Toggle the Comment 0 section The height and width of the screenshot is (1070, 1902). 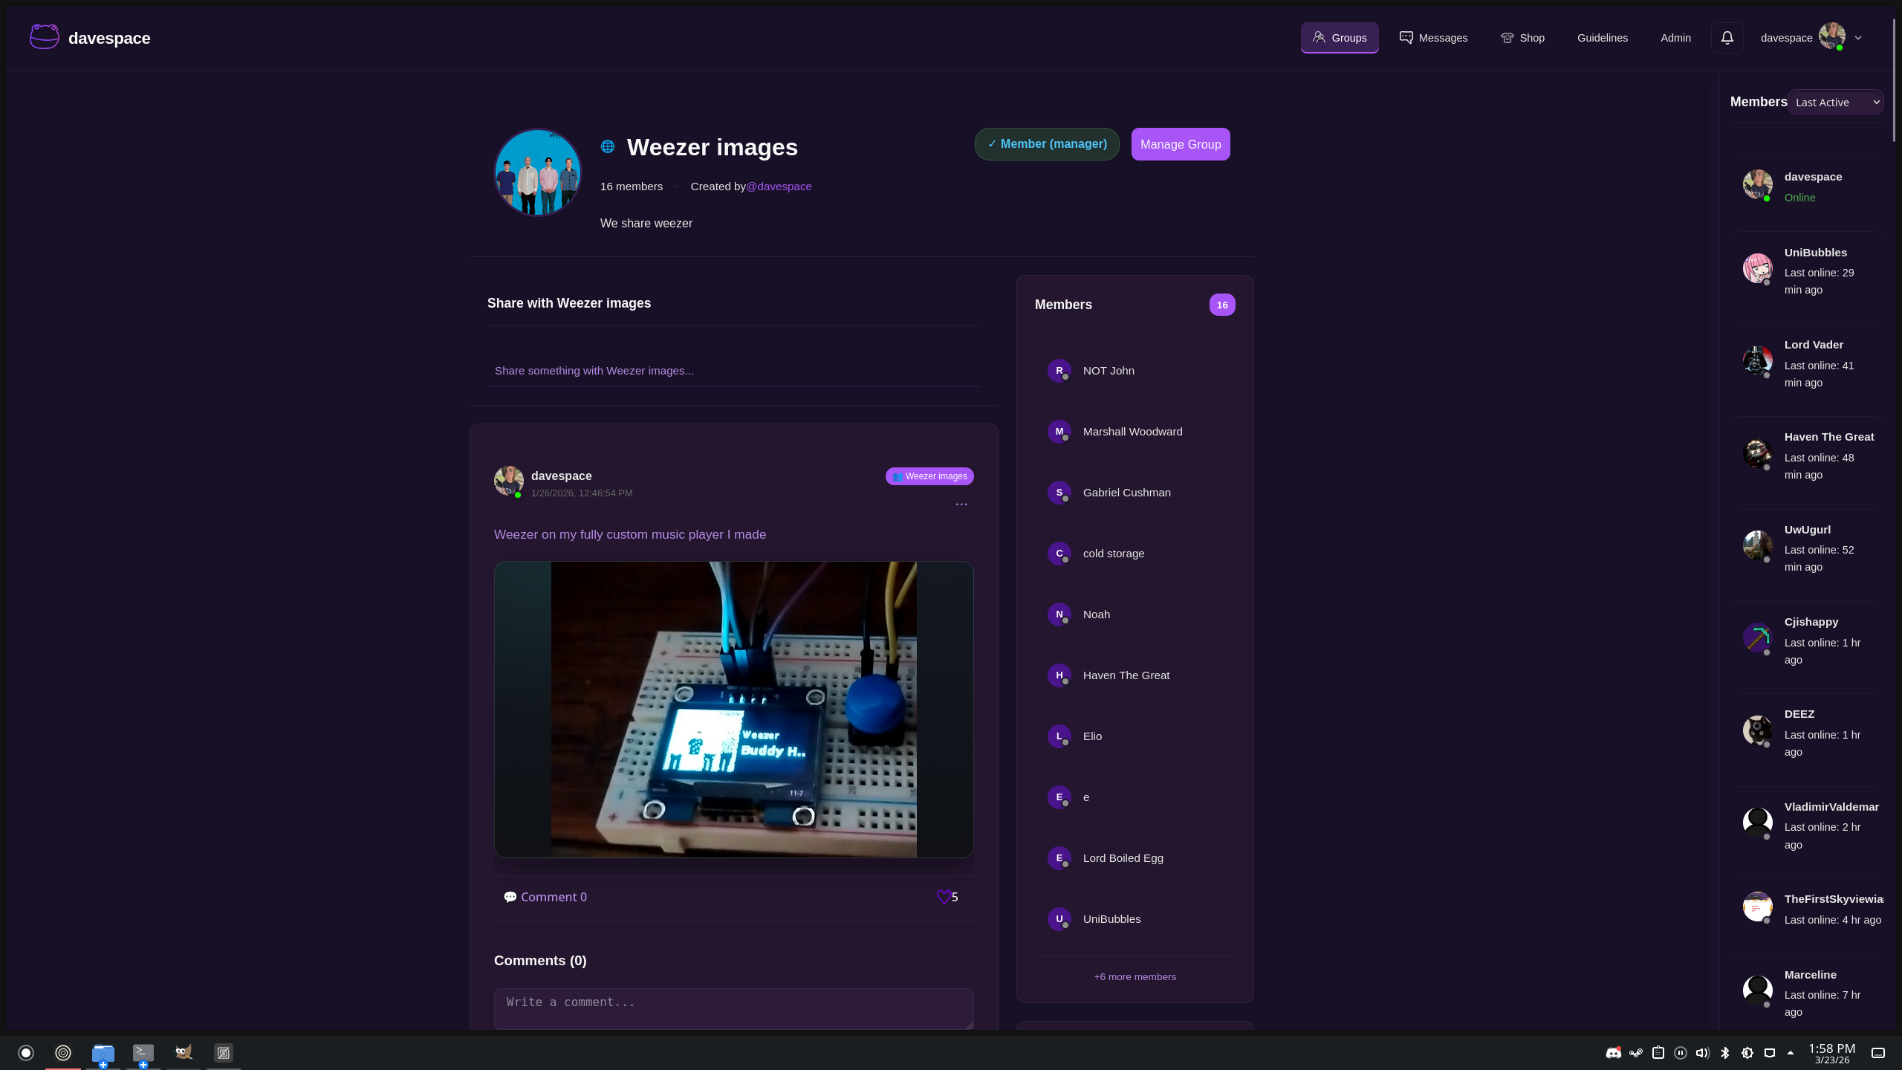pos(545,897)
